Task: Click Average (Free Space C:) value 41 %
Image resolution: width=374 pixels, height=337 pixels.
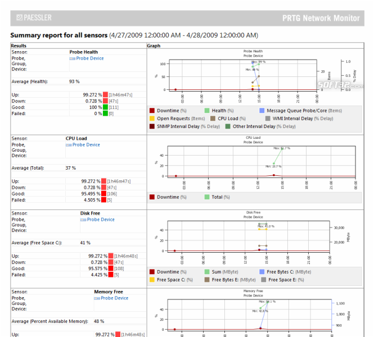Action: tap(85, 243)
